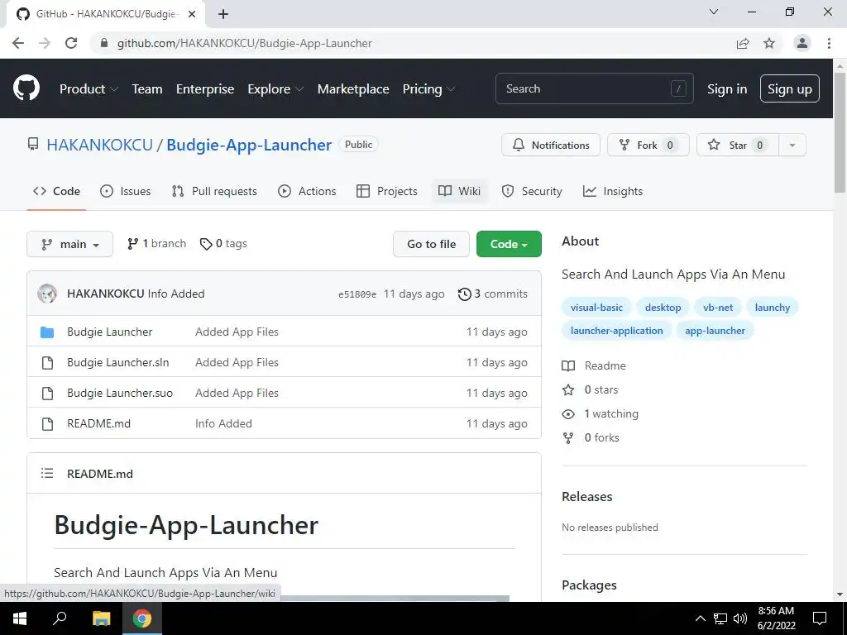This screenshot has width=847, height=635.
Task: Open the Windows Start menu
Action: 20,618
